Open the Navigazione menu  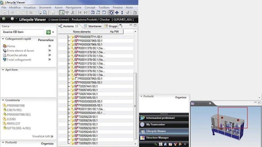73,7
